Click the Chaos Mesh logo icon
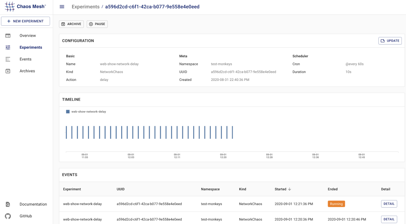This screenshot has width=406, height=224. coord(10,6)
